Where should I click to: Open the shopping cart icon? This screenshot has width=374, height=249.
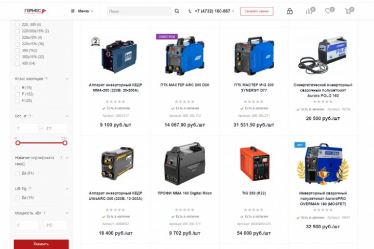click(x=348, y=11)
